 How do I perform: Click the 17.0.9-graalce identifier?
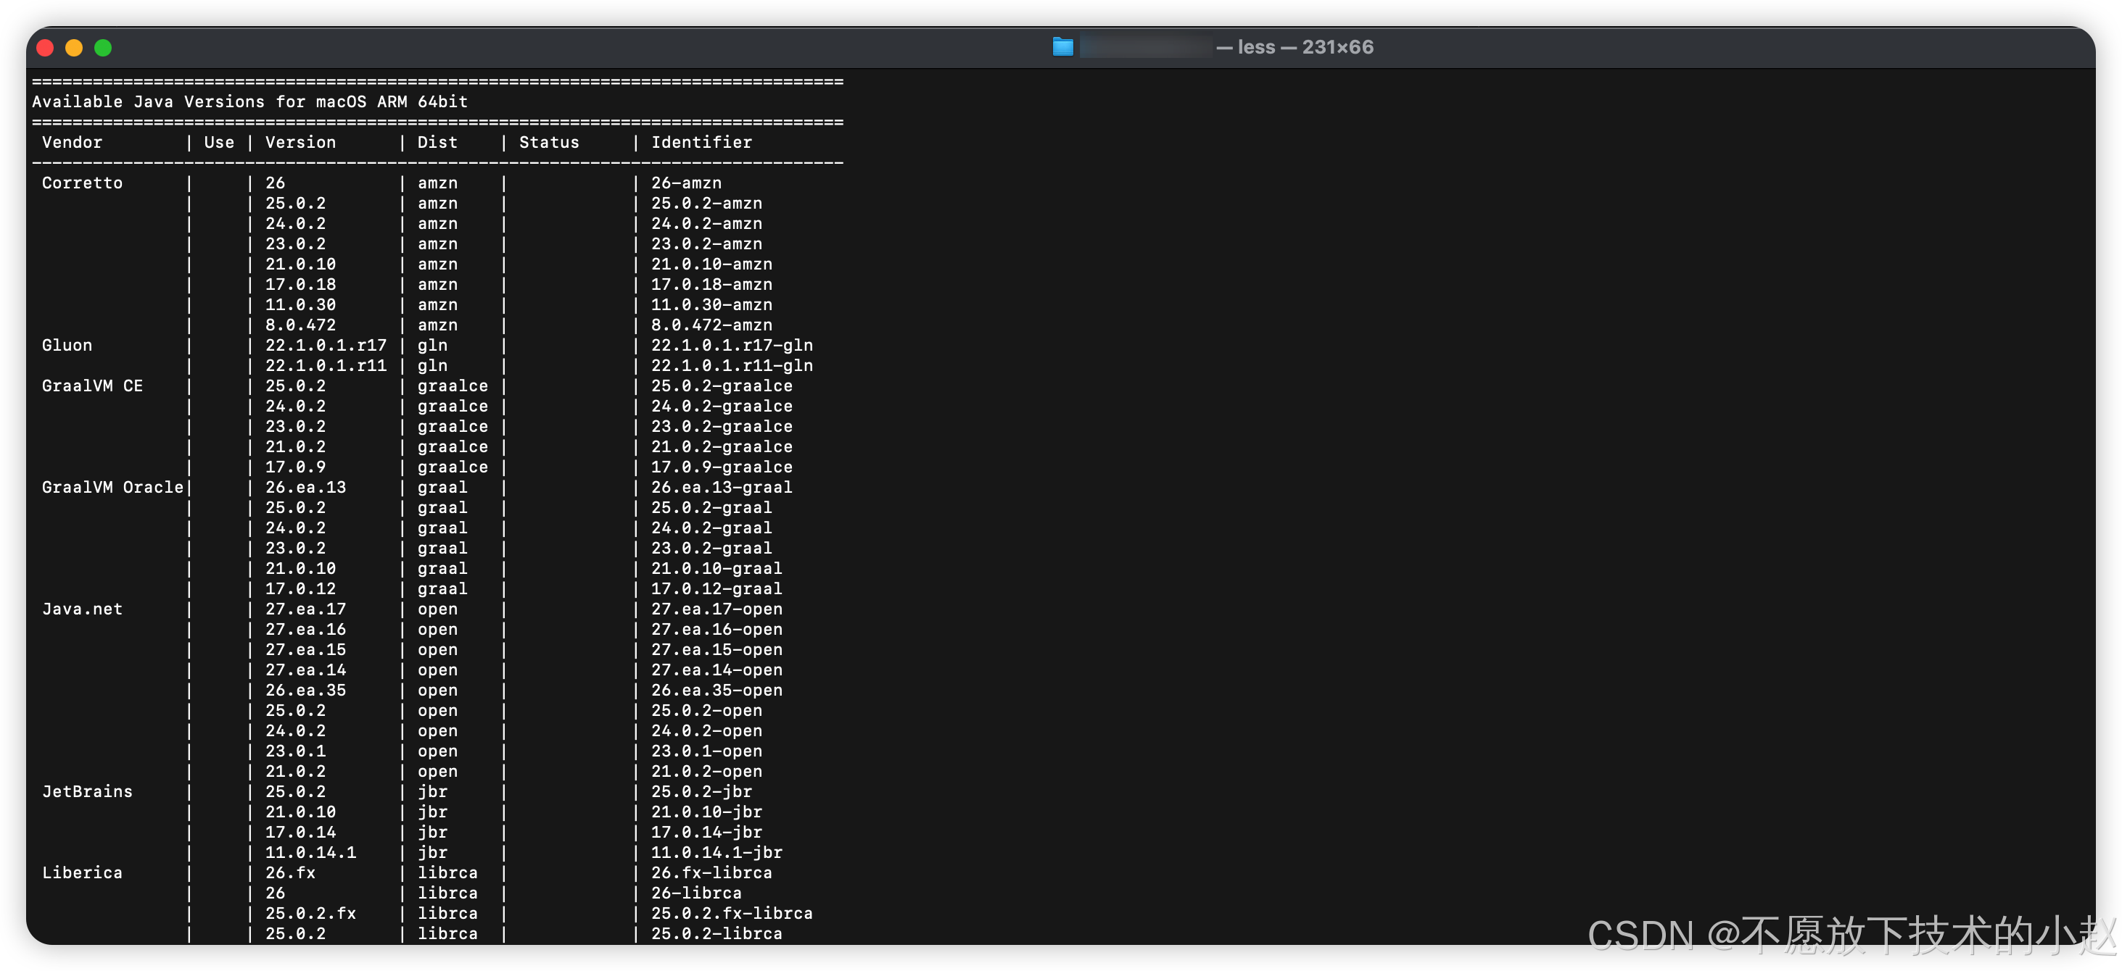point(721,467)
